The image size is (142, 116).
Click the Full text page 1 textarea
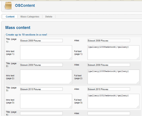click(x=113, y=52)
